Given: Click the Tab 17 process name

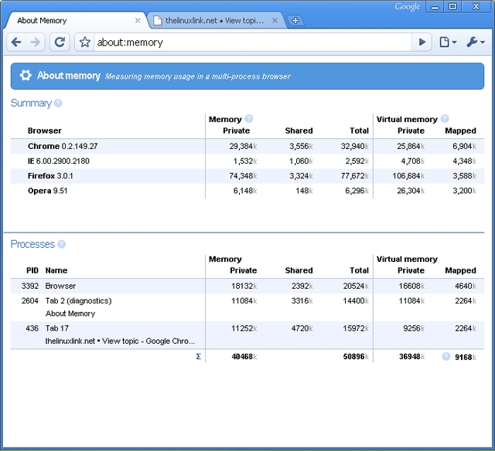Looking at the screenshot, I should [x=57, y=328].
